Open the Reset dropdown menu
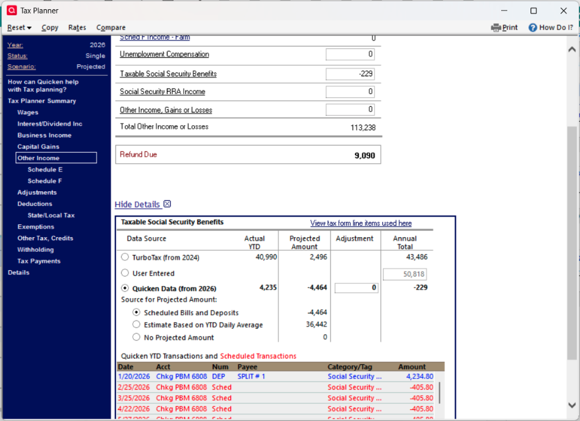Image resolution: width=580 pixels, height=421 pixels. pos(19,27)
